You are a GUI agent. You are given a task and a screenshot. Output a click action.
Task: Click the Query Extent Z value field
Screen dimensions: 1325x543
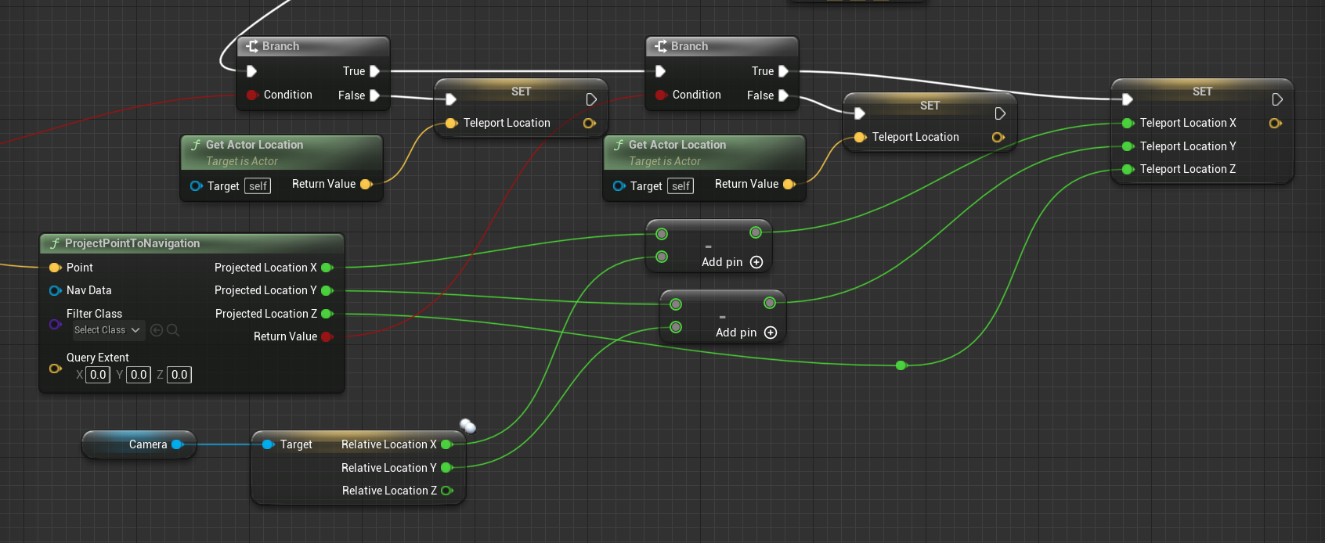[179, 375]
